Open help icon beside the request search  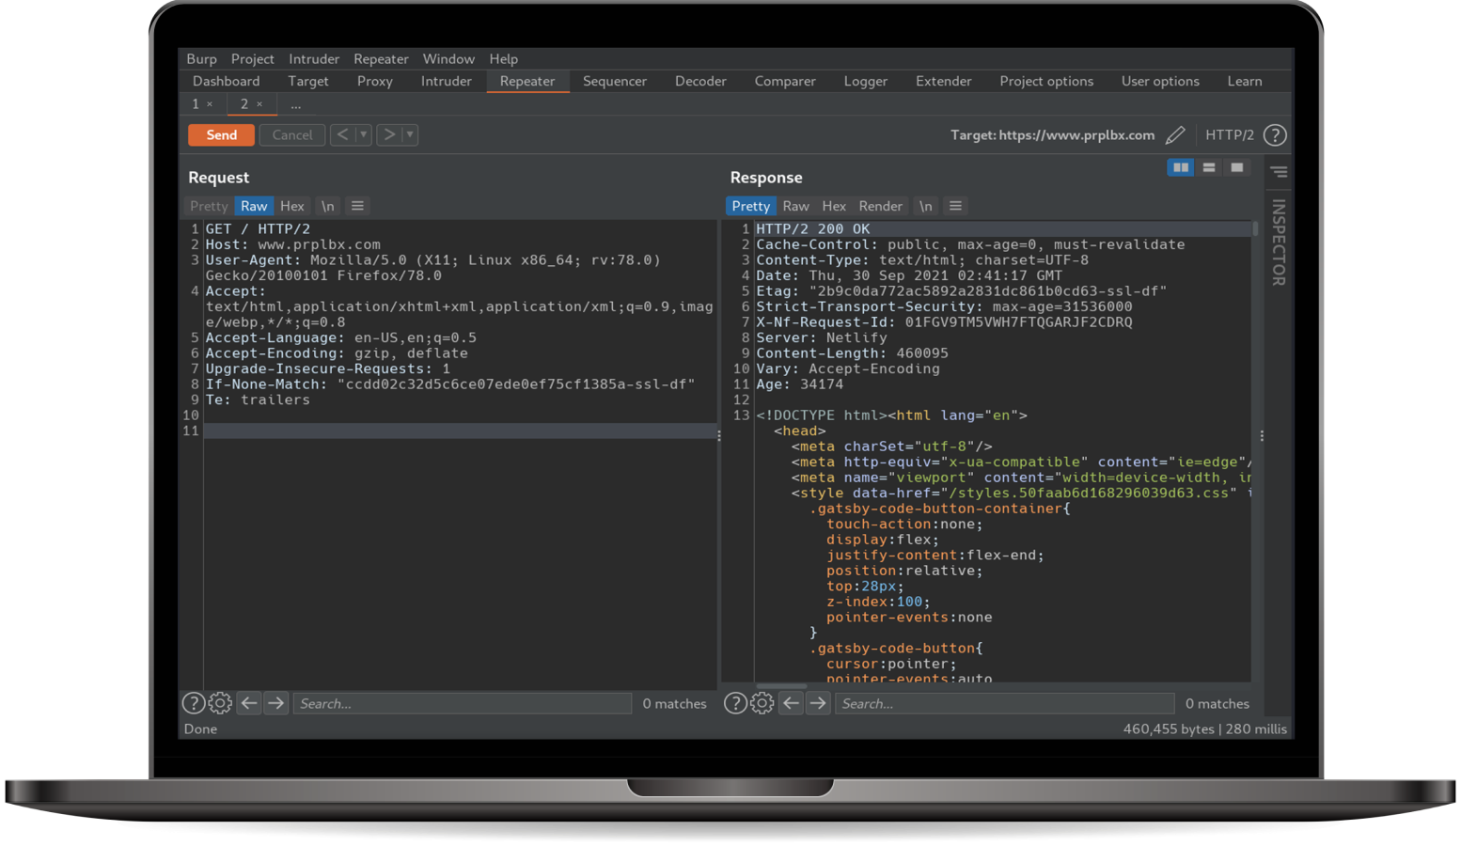[193, 703]
